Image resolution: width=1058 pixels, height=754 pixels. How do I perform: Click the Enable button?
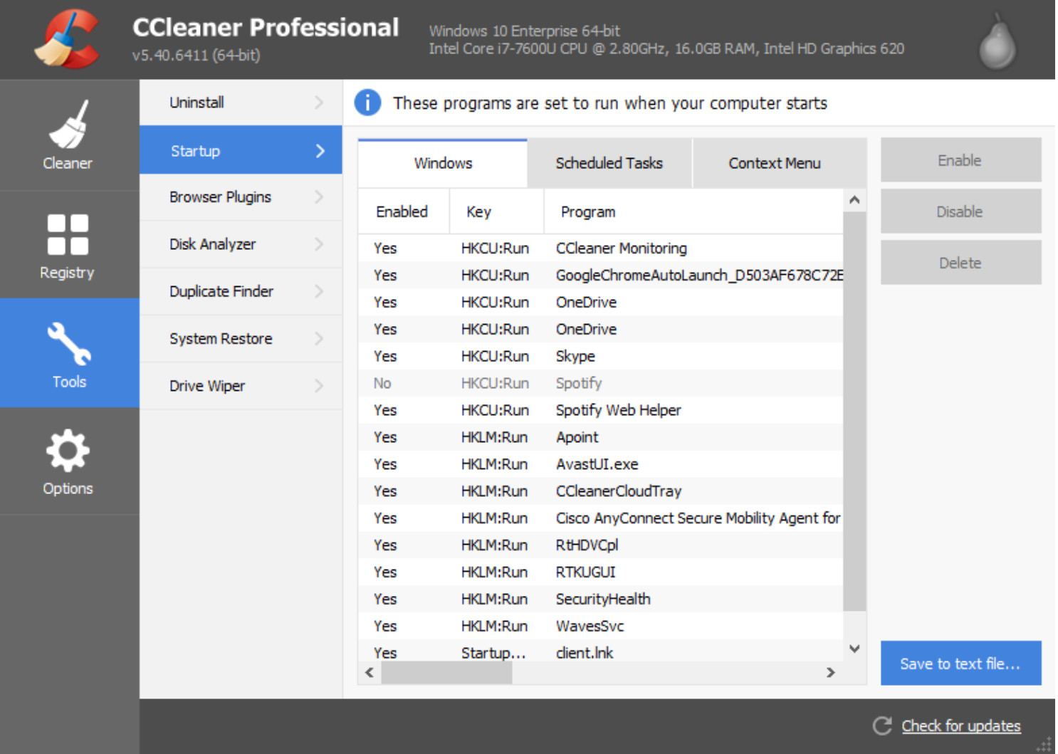click(x=960, y=160)
